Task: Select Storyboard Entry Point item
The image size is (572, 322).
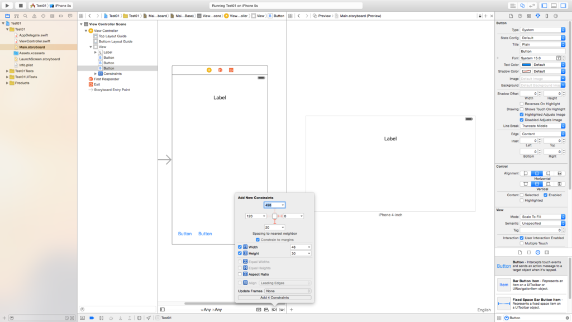Action: click(112, 90)
